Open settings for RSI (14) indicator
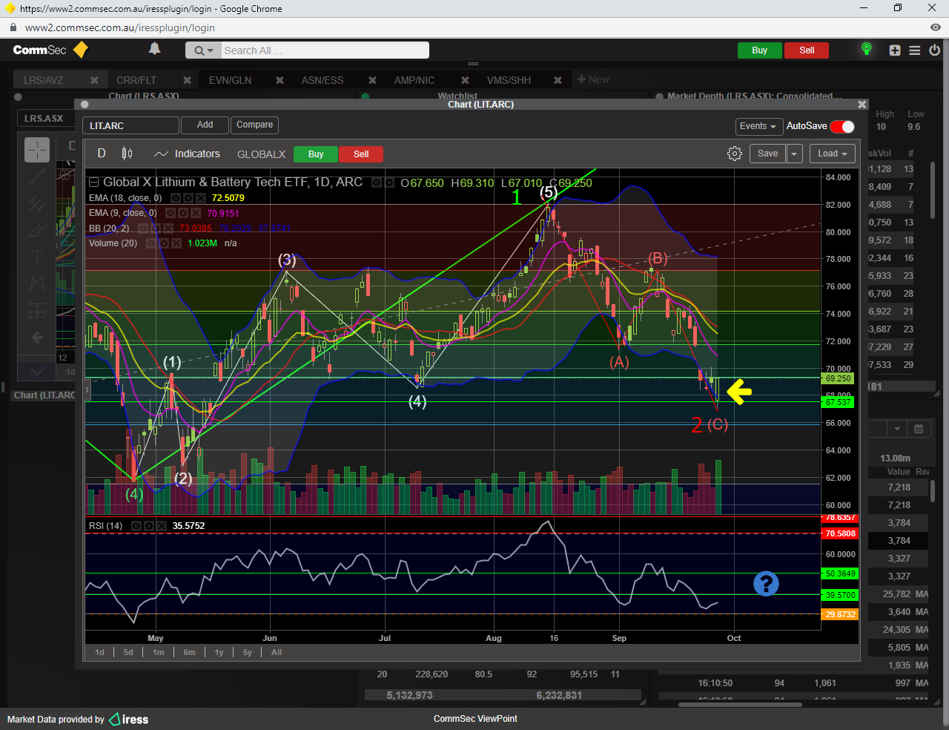The width and height of the screenshot is (949, 730). click(x=149, y=526)
